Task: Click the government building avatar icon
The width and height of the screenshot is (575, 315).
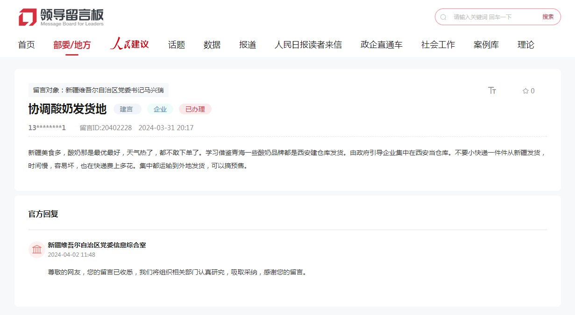Action: [x=36, y=250]
